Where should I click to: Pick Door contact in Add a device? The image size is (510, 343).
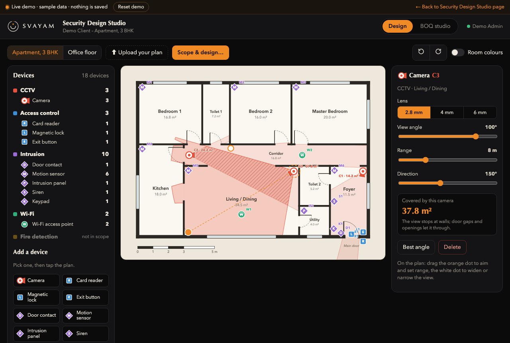(x=36, y=315)
